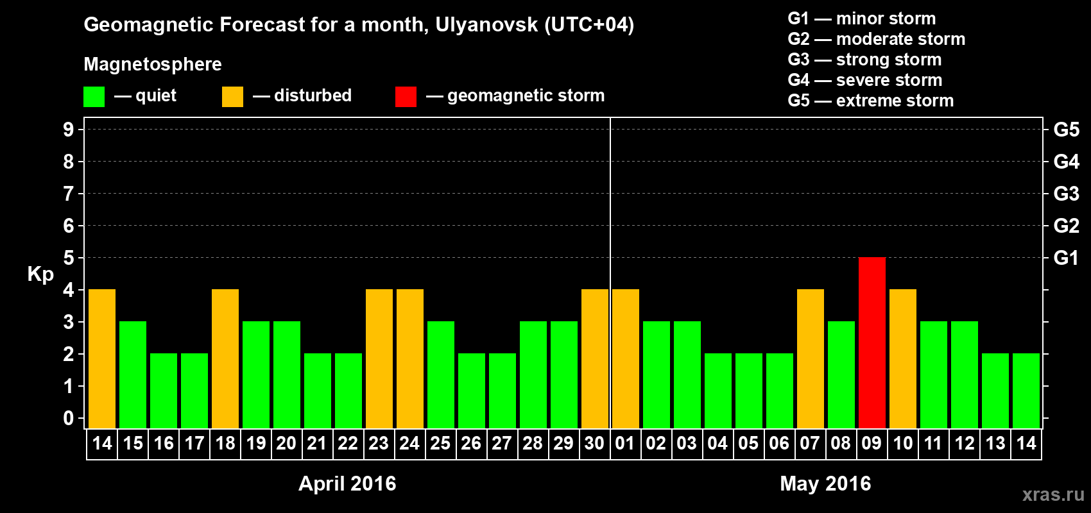Screen dimensions: 1091x513
Task: Click the G5 storm level label on the right axis
Action: [1066, 130]
